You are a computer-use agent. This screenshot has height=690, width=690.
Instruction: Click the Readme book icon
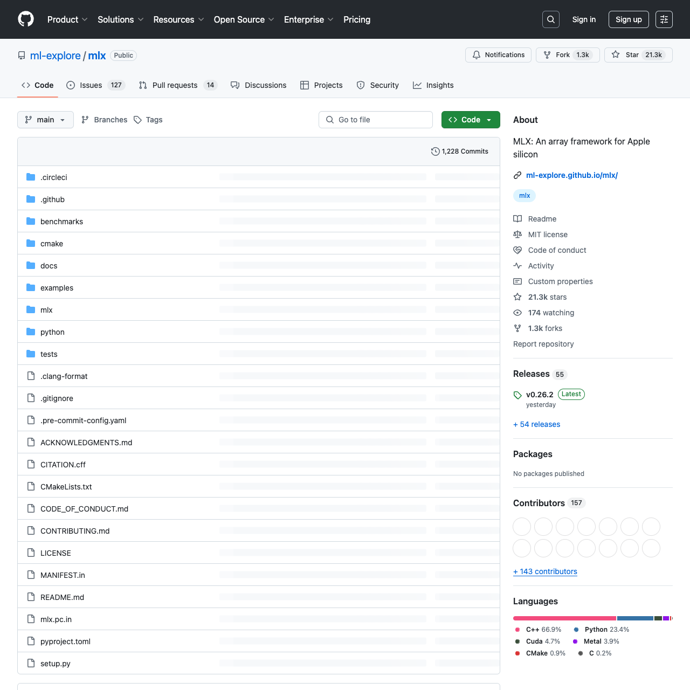point(517,219)
